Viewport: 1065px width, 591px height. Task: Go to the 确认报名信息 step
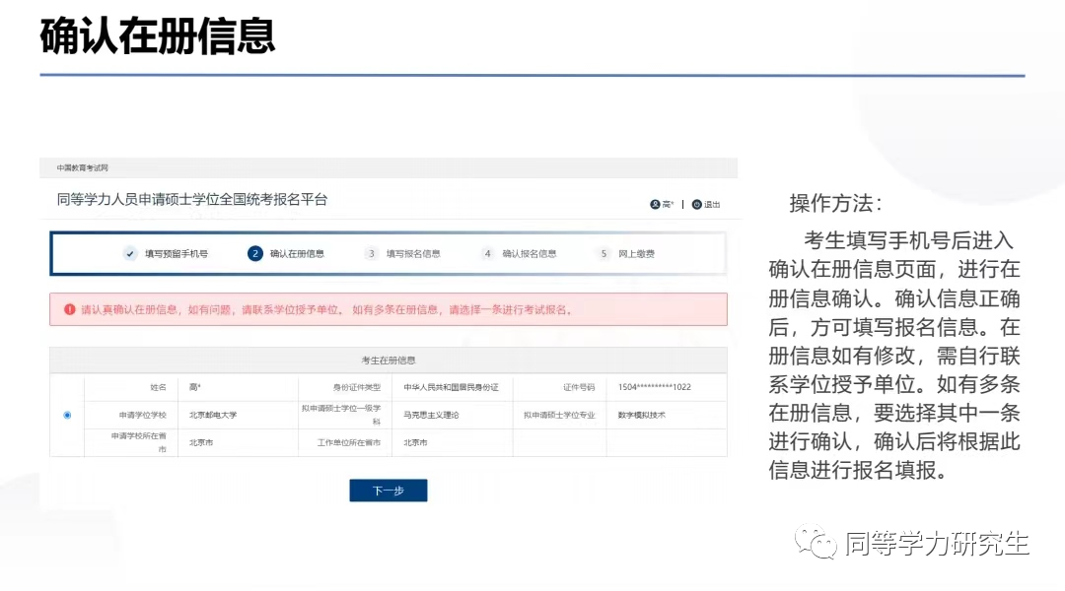(530, 253)
